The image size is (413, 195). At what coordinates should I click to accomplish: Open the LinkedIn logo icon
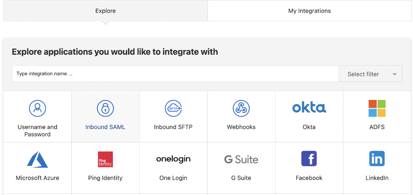click(377, 159)
